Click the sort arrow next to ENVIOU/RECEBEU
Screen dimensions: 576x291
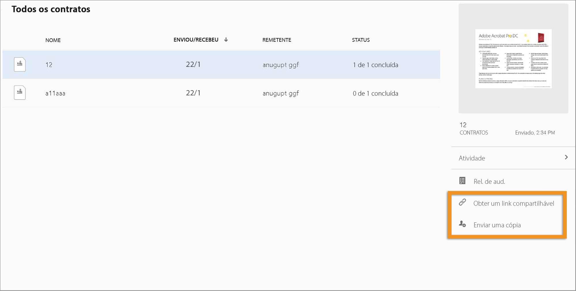pos(226,40)
